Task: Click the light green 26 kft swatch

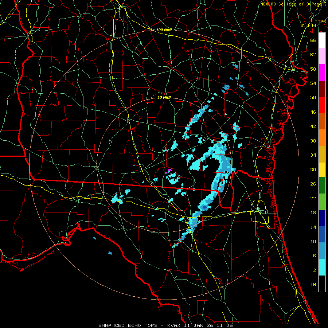Action: (322, 202)
